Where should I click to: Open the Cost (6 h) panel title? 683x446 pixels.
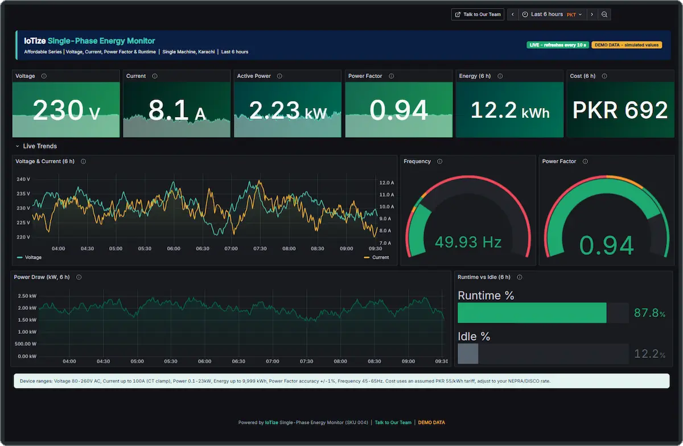[x=583, y=76]
